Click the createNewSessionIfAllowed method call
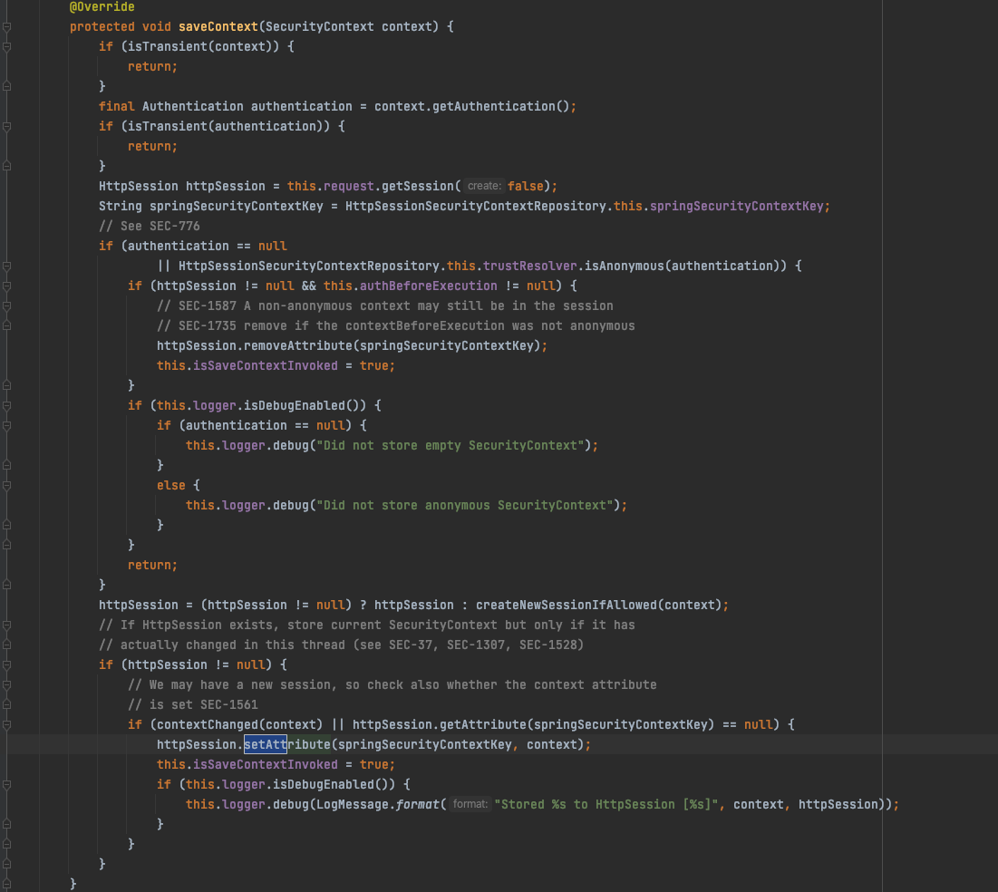 tap(567, 605)
